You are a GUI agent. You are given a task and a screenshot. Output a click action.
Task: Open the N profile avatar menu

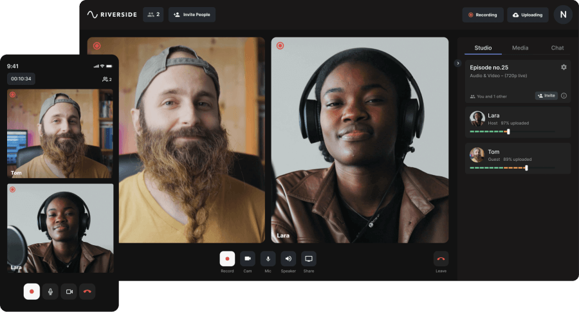point(563,15)
